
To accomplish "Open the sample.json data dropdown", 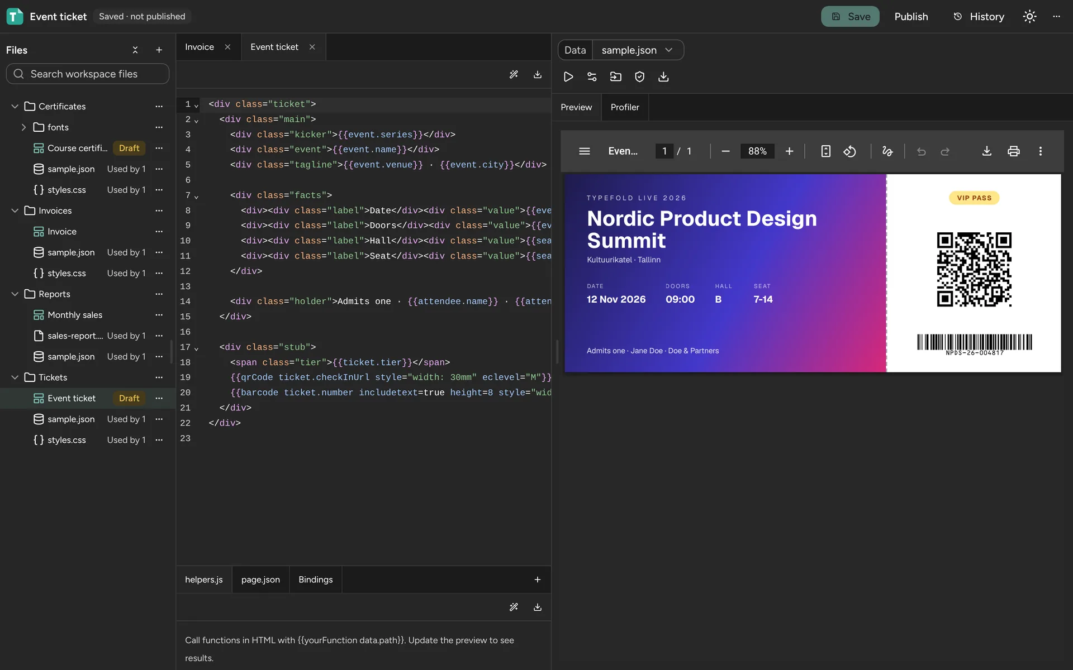I will [x=638, y=50].
